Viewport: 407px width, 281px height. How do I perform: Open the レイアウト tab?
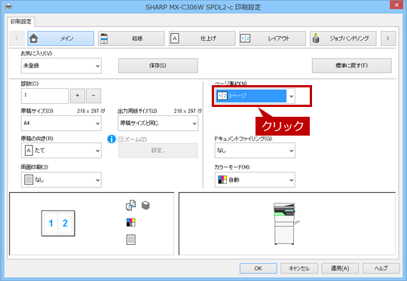(272, 38)
